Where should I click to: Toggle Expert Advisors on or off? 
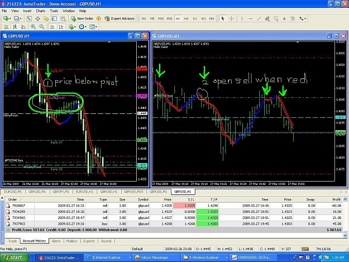point(119,18)
